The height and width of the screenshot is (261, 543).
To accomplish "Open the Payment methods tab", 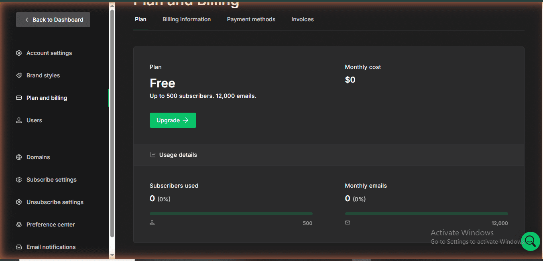I will (x=251, y=19).
